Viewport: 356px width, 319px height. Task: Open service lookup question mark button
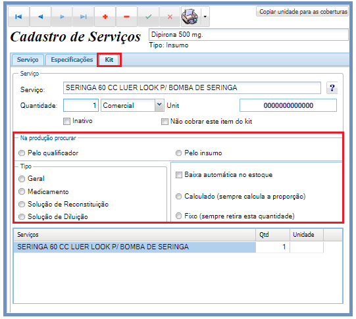click(332, 87)
